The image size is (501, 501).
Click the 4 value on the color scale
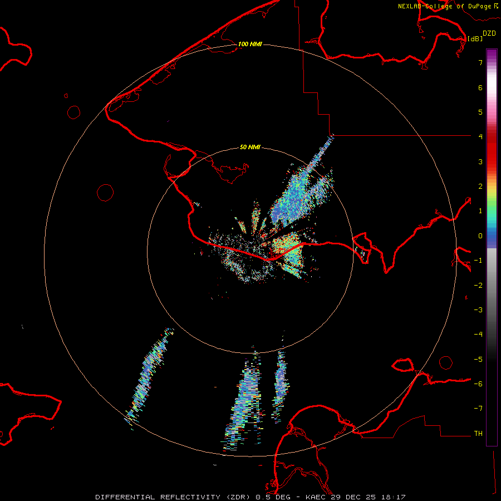[480, 137]
